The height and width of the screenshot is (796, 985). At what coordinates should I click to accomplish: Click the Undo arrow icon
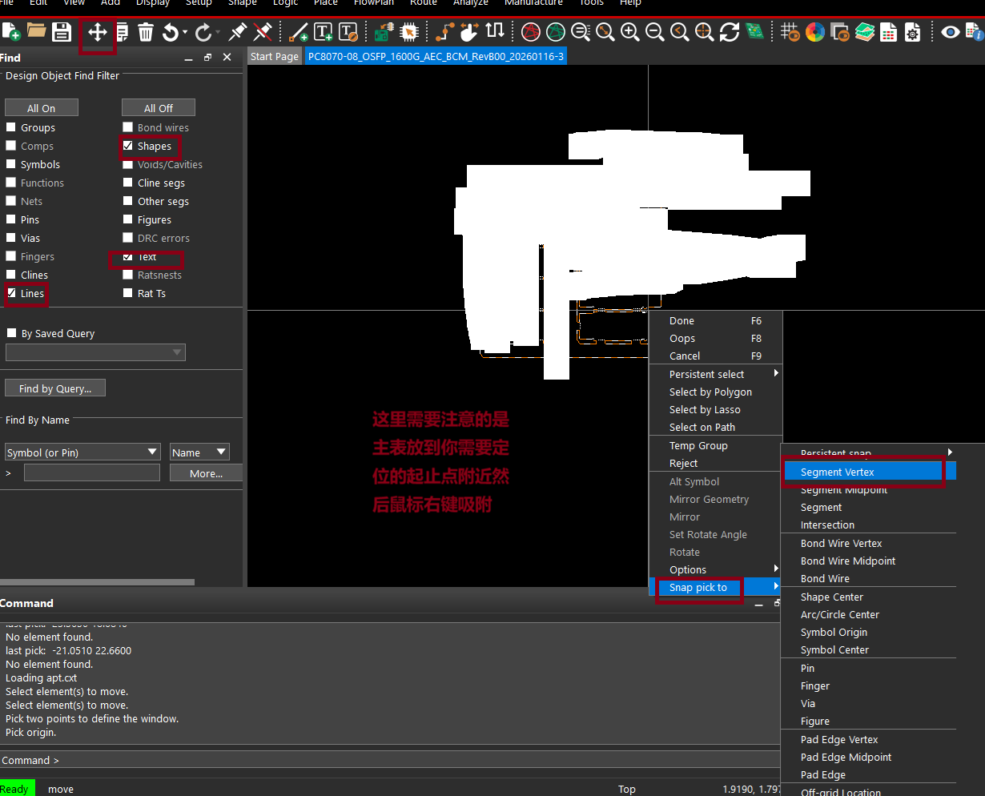click(171, 32)
